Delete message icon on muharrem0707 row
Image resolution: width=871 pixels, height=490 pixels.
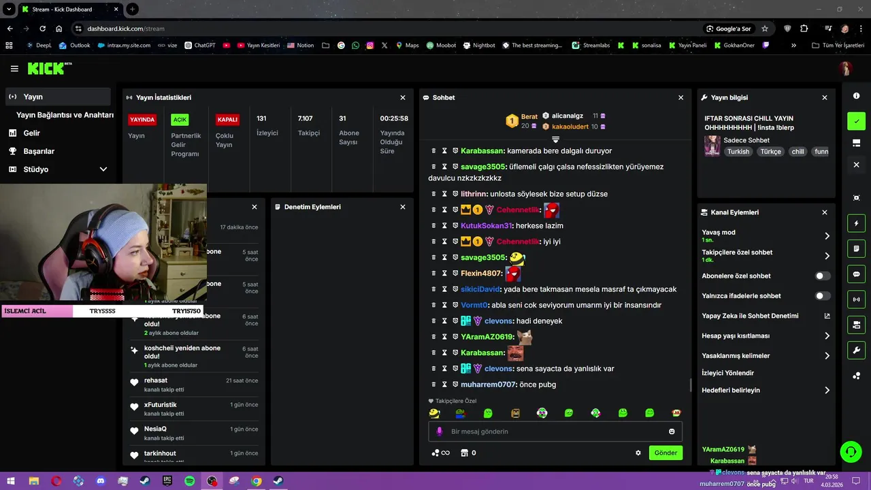(433, 385)
